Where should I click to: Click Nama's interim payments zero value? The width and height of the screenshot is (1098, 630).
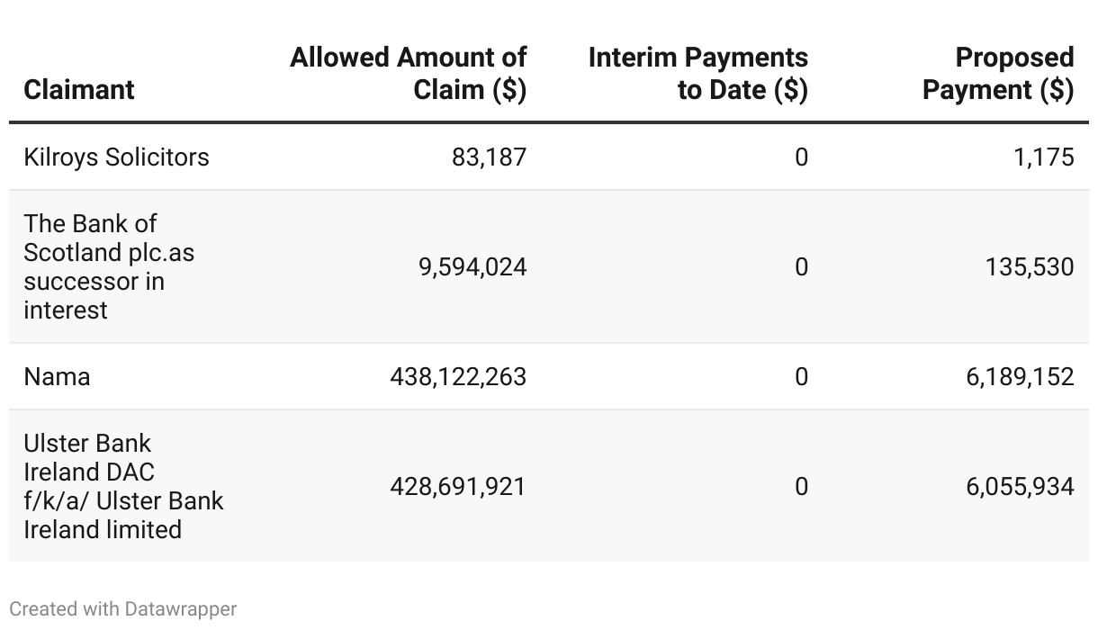801,376
